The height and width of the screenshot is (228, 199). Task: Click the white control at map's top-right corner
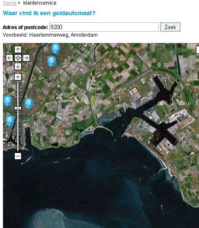(198, 50)
